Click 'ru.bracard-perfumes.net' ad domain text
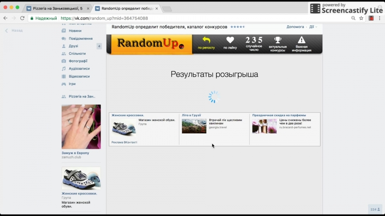The height and width of the screenshot is (216, 385). pos(295,127)
